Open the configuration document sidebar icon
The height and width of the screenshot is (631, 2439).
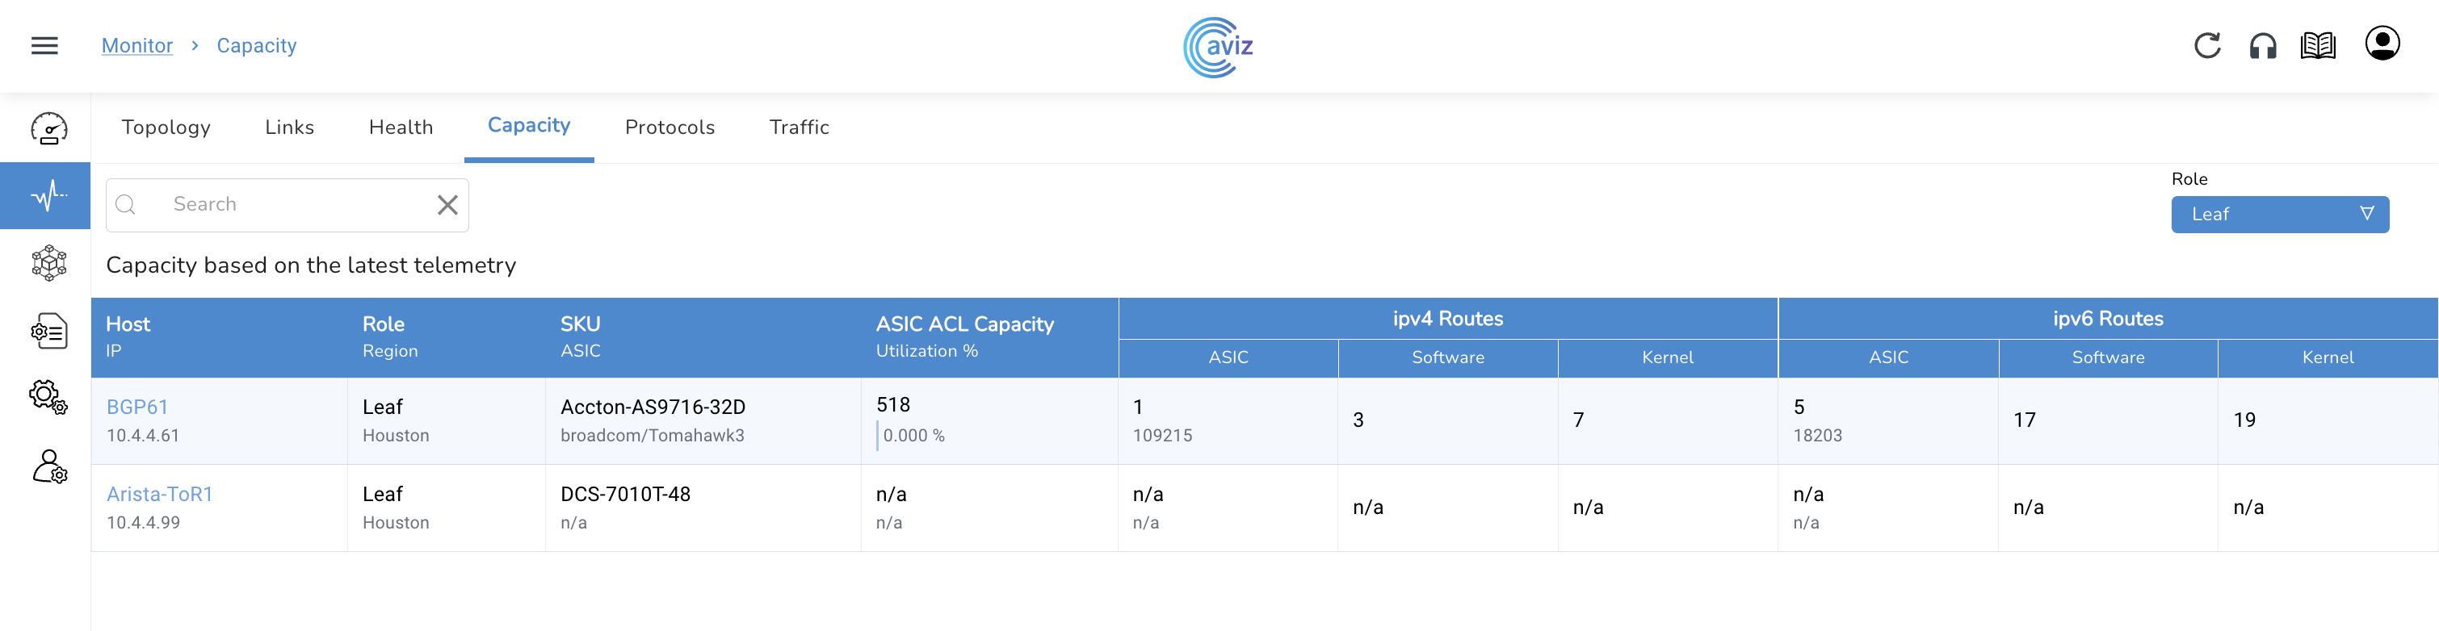(48, 331)
